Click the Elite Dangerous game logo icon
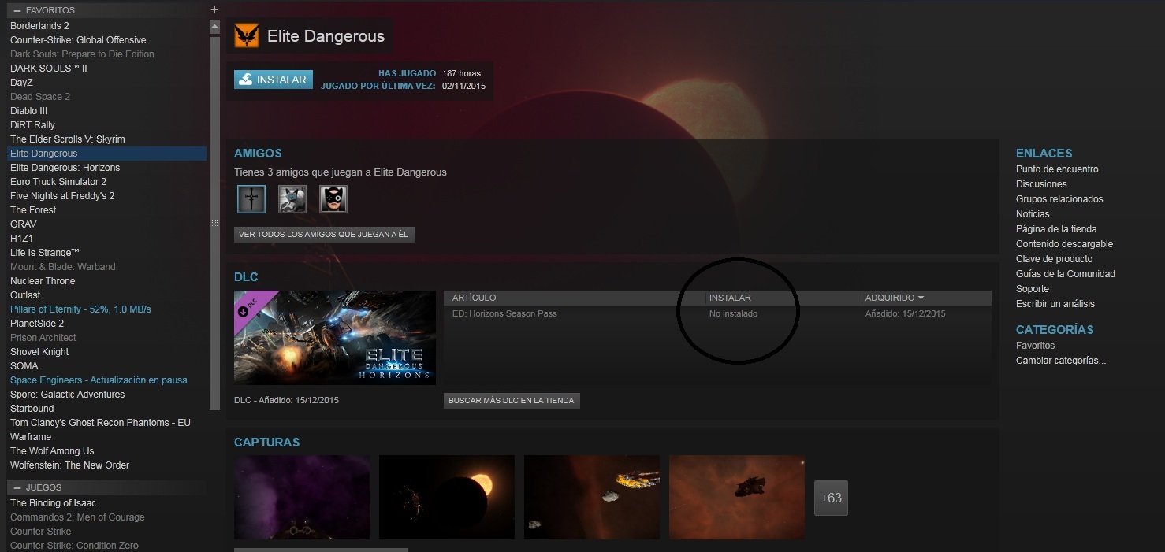 click(247, 36)
